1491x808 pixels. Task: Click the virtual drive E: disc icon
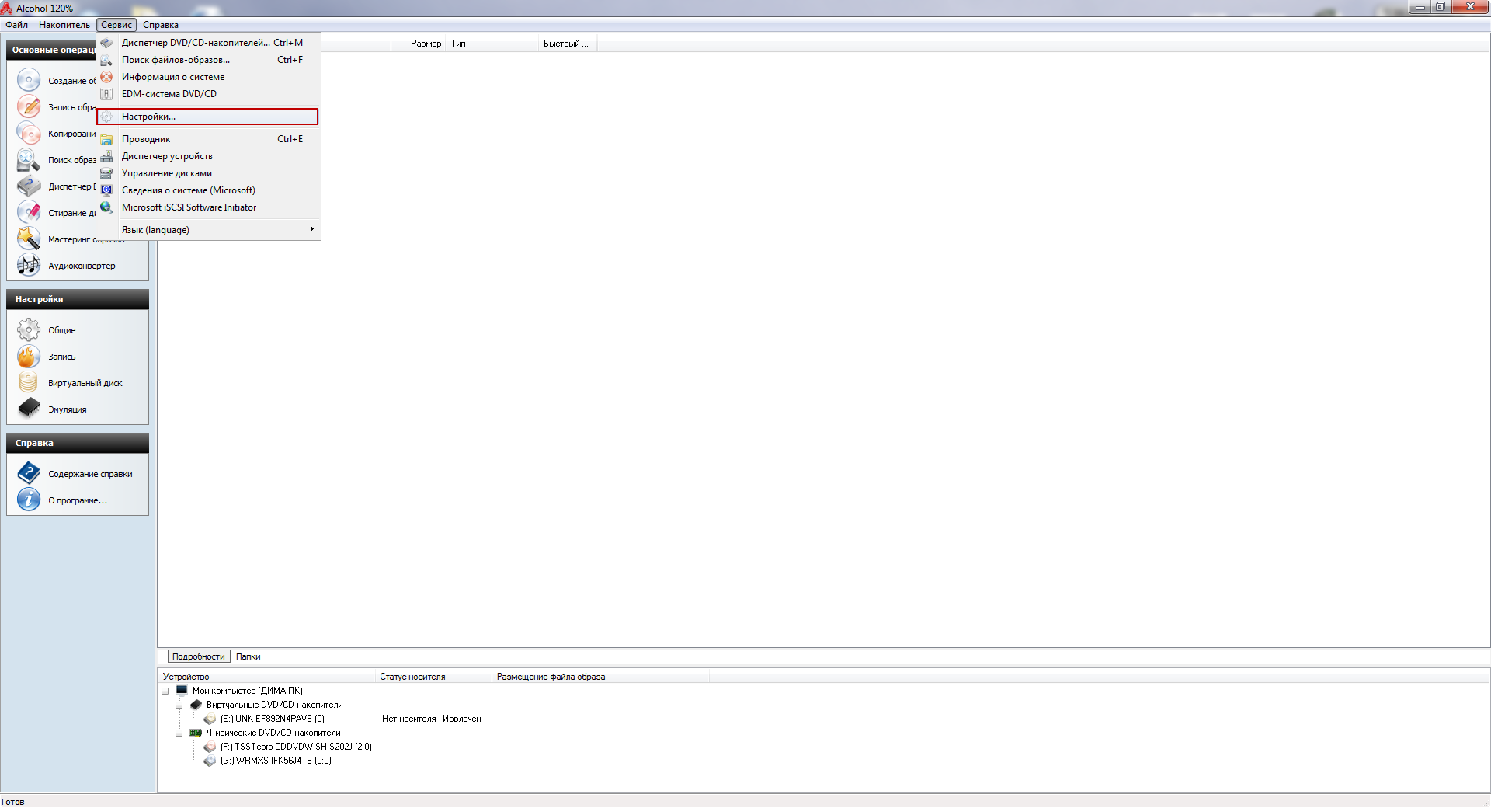pos(210,719)
